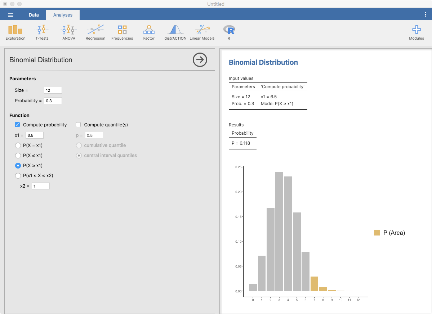
Task: Open the ANOVA analyses menu
Action: tap(68, 32)
